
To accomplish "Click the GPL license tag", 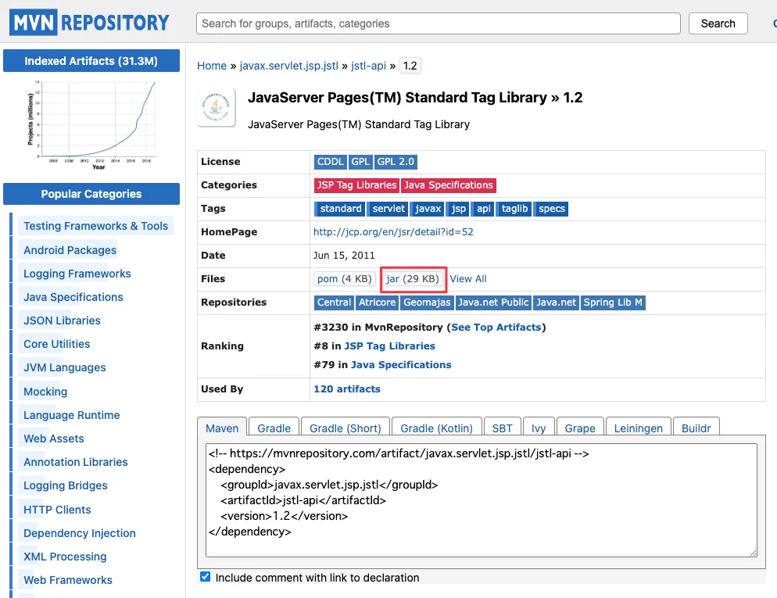I will [x=360, y=162].
